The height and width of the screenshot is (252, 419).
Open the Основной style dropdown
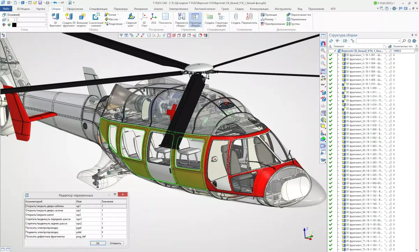tap(45, 15)
